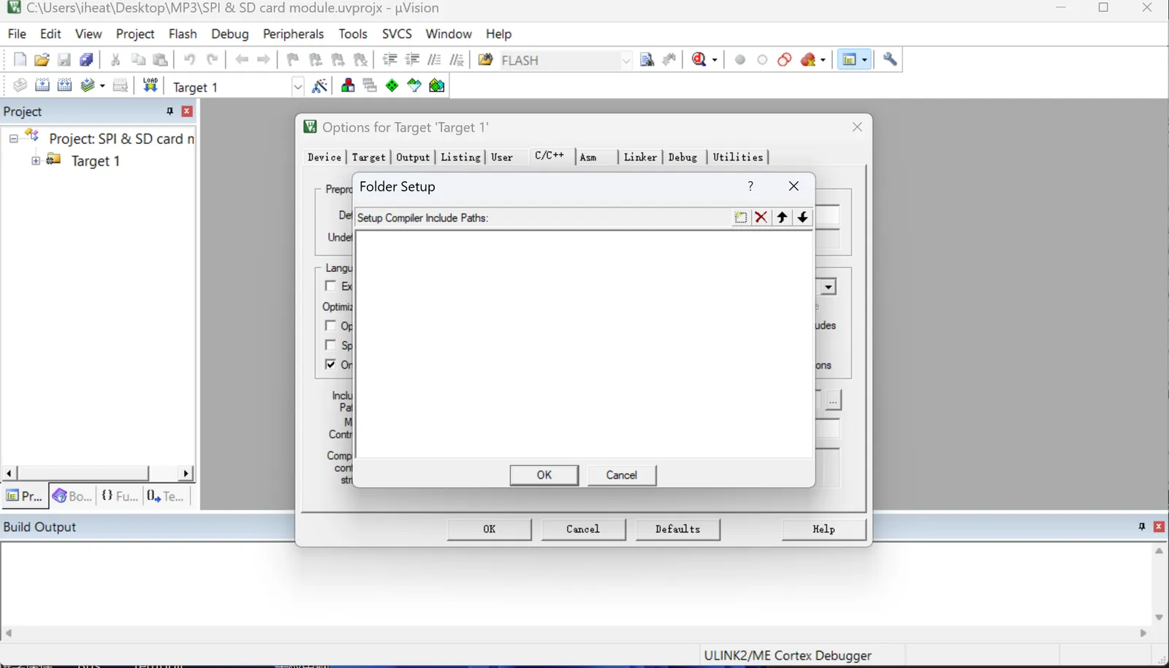Open the FLASH find combo box dropdown
1169x668 pixels.
[x=626, y=61]
